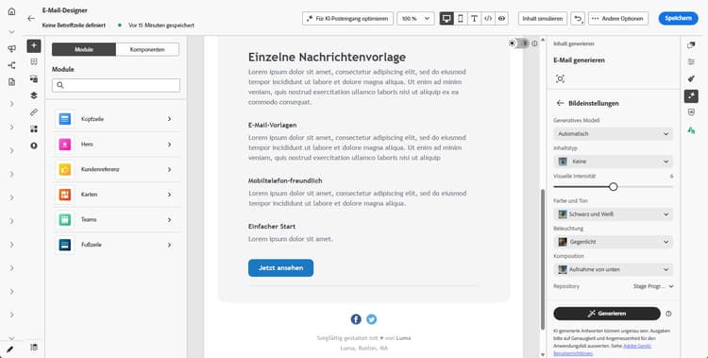Open the layers navigation tree icon
The height and width of the screenshot is (358, 708).
pyautogui.click(x=34, y=95)
